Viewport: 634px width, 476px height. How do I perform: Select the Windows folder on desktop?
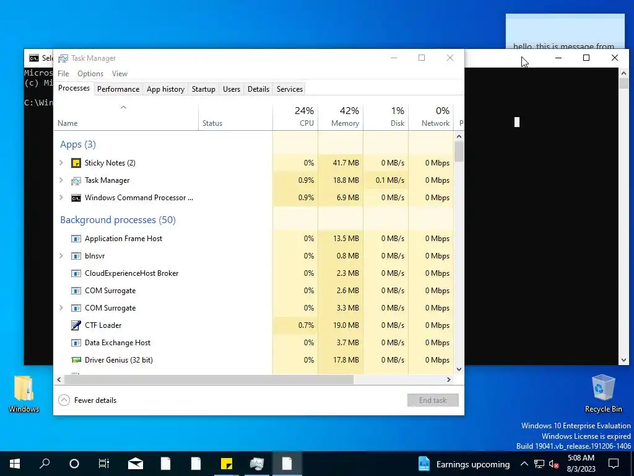pos(24,394)
